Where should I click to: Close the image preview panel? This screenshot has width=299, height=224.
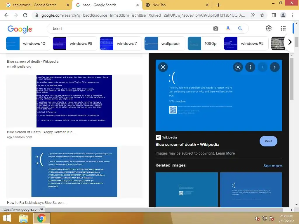[163, 67]
